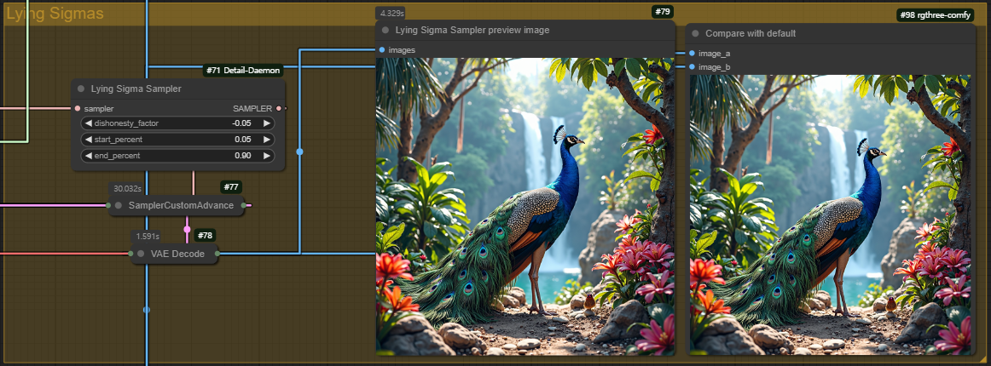Click the #78 node badge
Image resolution: width=991 pixels, height=366 pixels.
pyautogui.click(x=205, y=236)
